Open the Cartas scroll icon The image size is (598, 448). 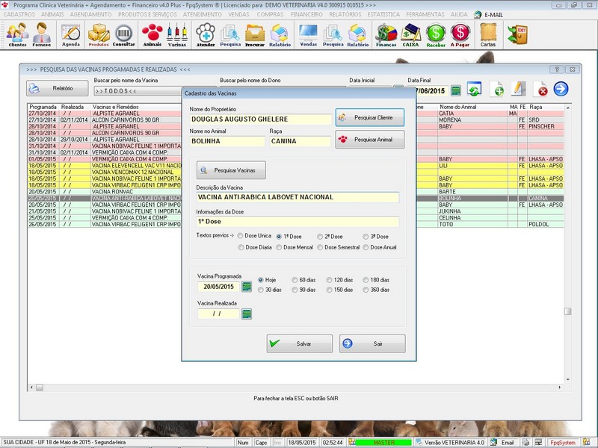click(488, 34)
